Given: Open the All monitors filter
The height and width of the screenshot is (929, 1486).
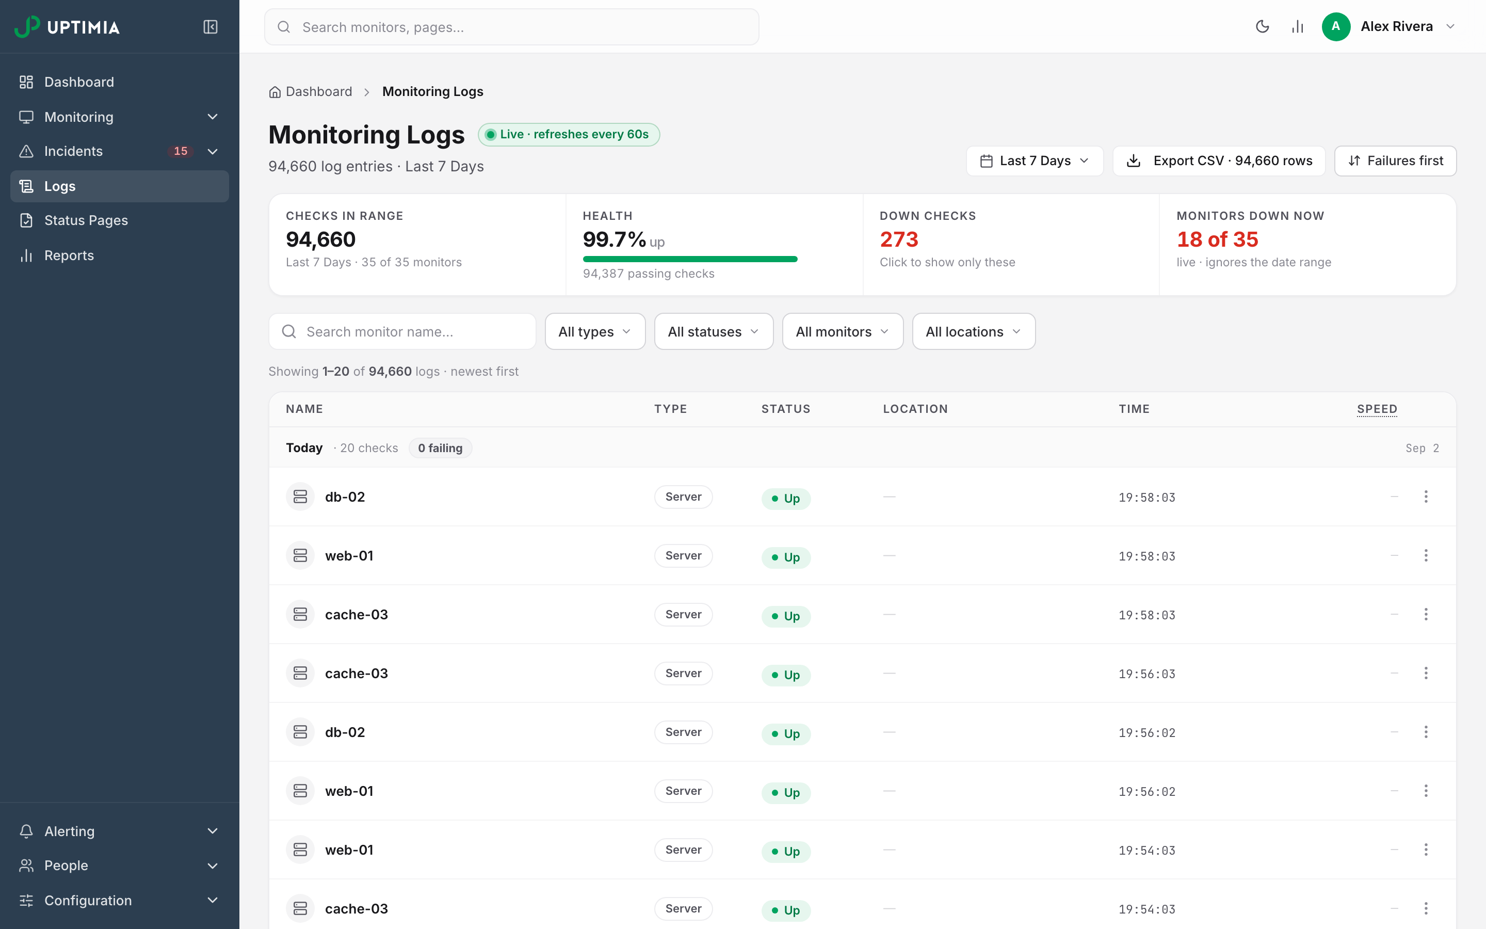Looking at the screenshot, I should pyautogui.click(x=843, y=332).
